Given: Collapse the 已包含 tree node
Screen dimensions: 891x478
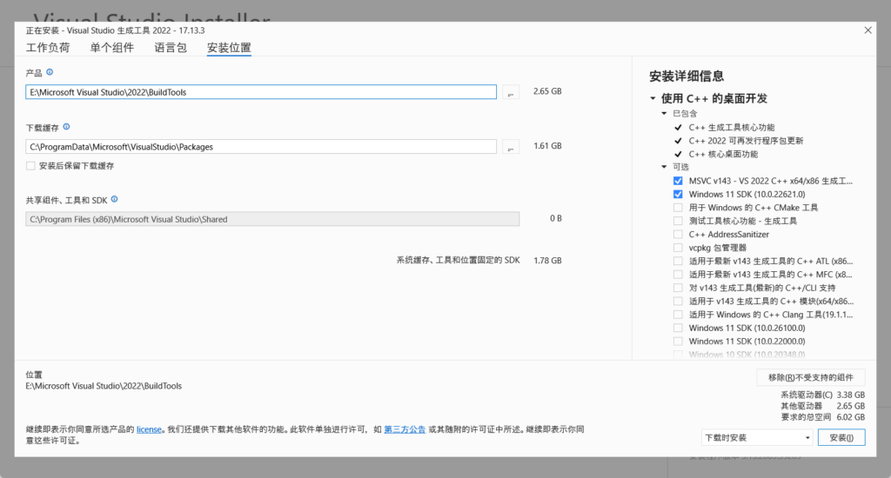Looking at the screenshot, I should click(664, 114).
